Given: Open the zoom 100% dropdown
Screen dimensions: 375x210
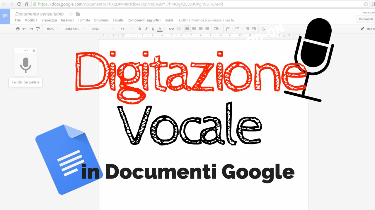Looking at the screenshot, I should pyautogui.click(x=52, y=29).
